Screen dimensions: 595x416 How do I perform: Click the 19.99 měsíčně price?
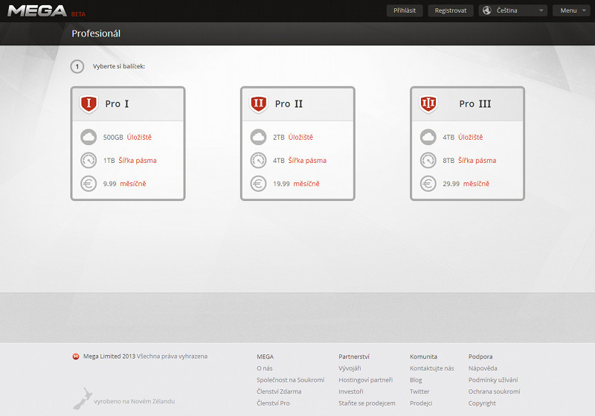tap(296, 184)
